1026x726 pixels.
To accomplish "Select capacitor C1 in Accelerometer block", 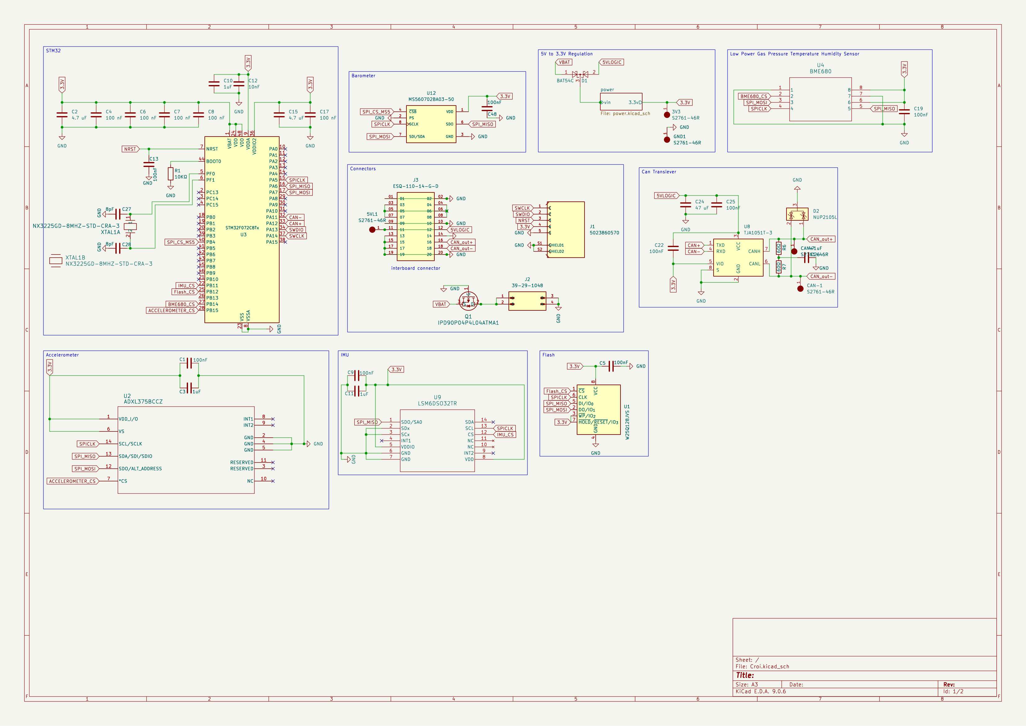I will click(189, 363).
